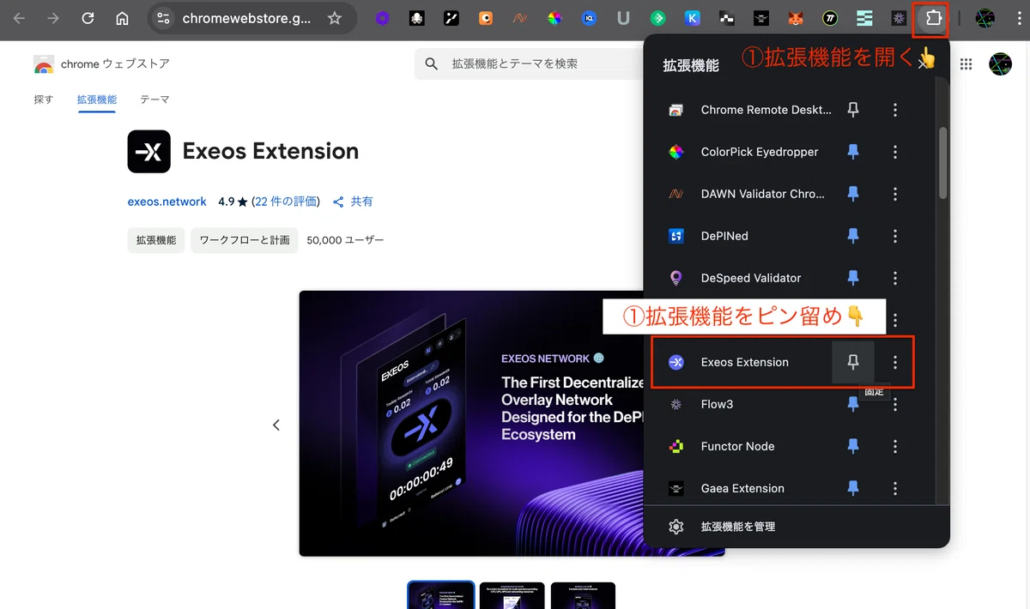Open more options for DePINed

[x=895, y=236]
